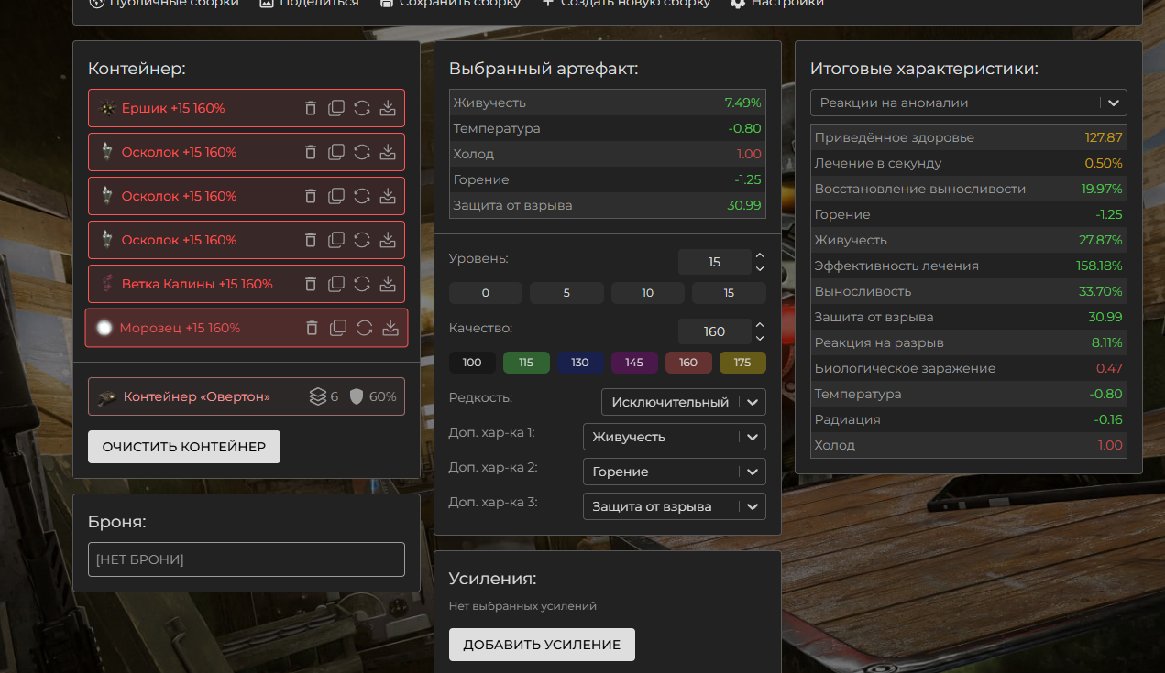Click swap arrows icon on Морозец row

[364, 328]
